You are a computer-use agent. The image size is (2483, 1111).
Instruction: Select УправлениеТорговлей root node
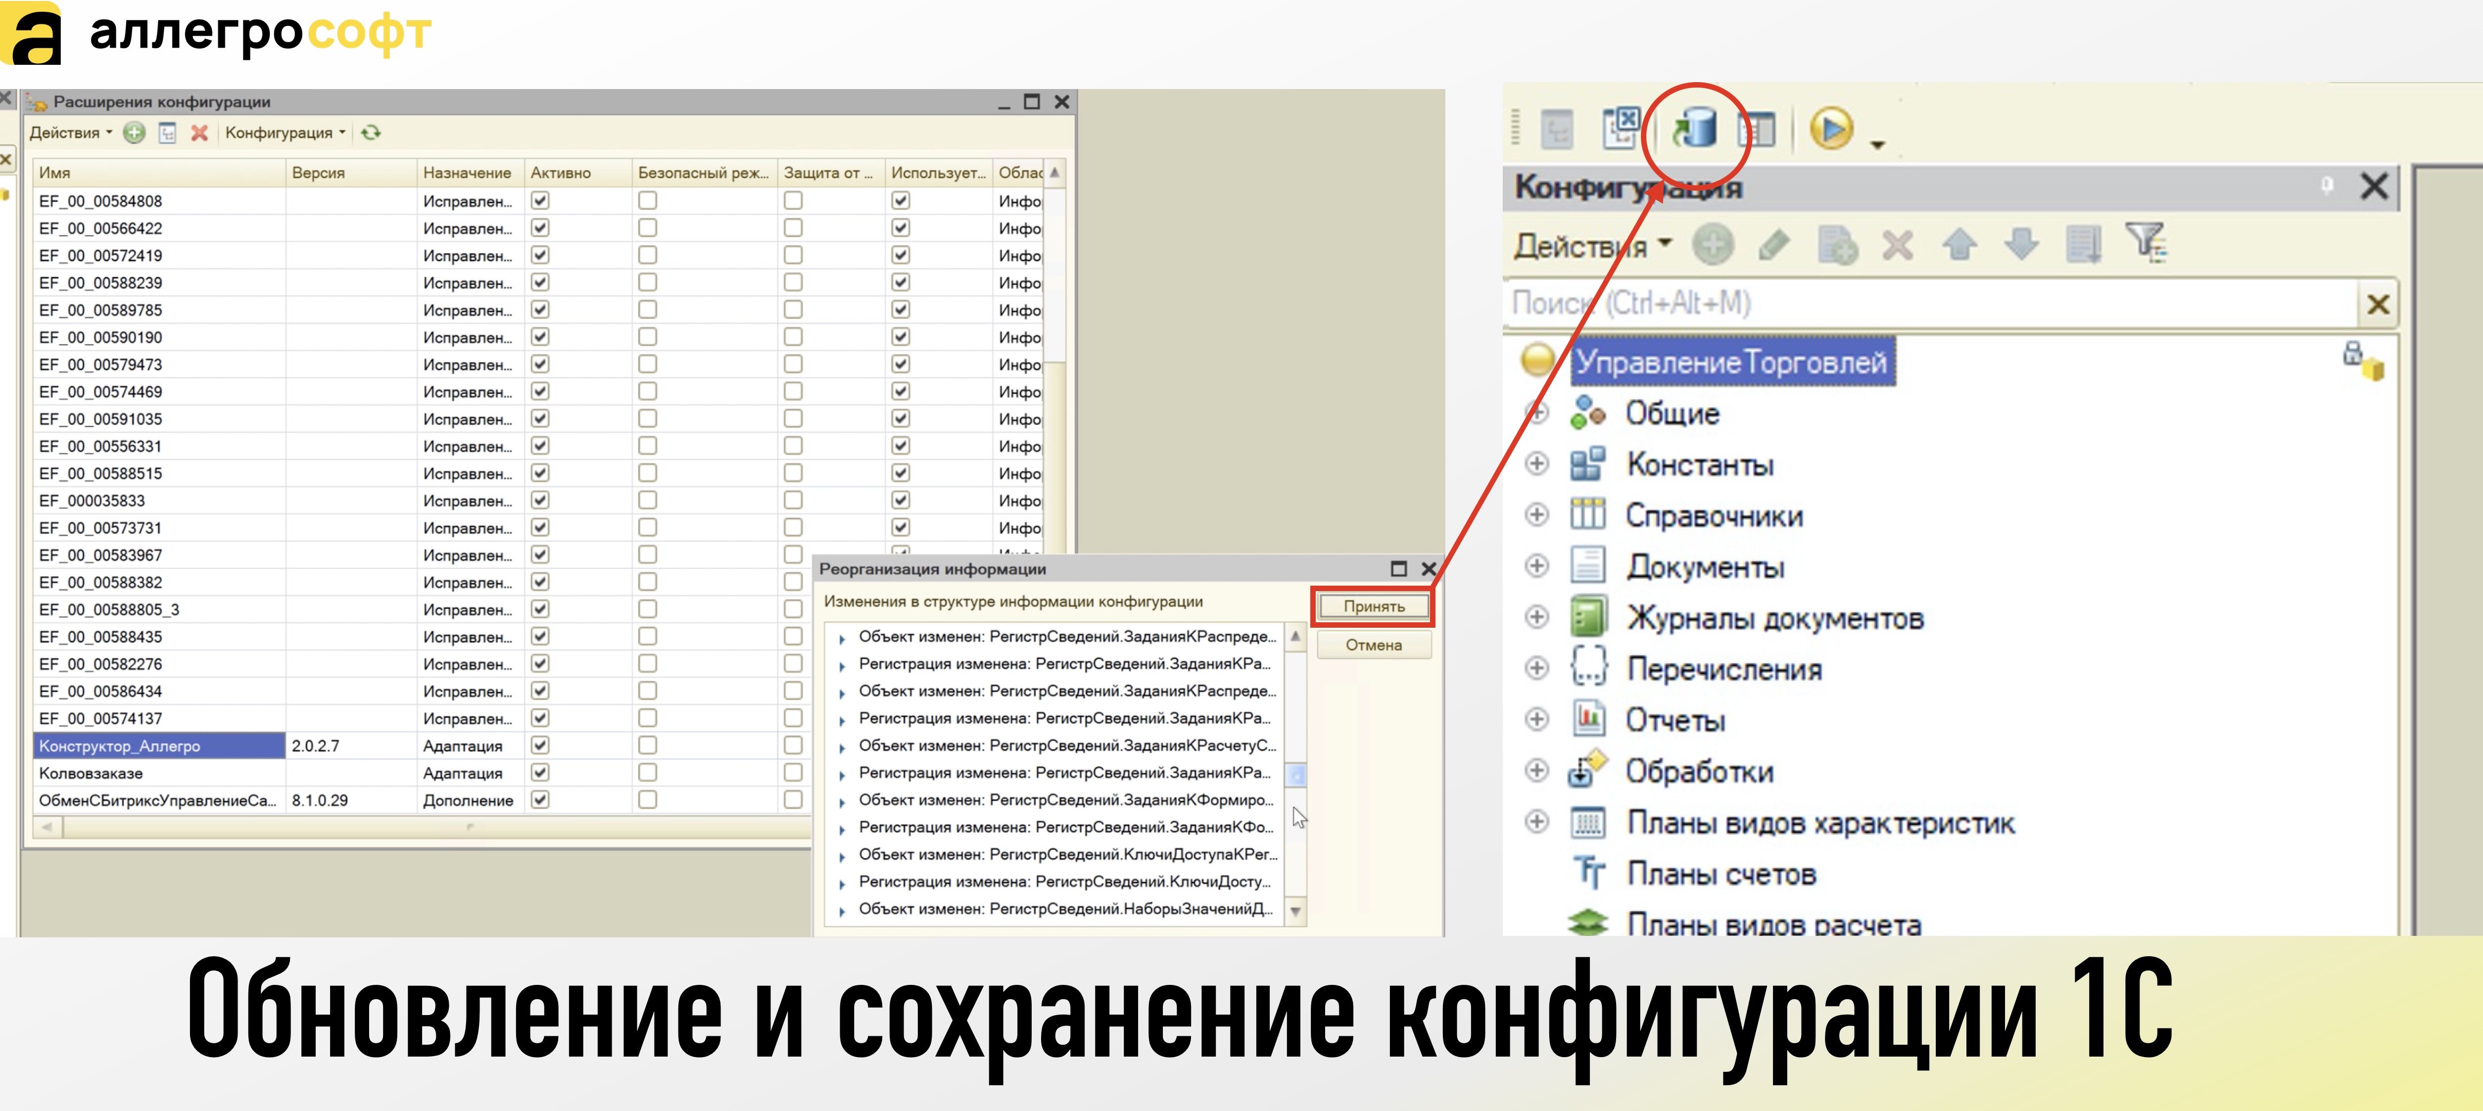(x=1732, y=362)
